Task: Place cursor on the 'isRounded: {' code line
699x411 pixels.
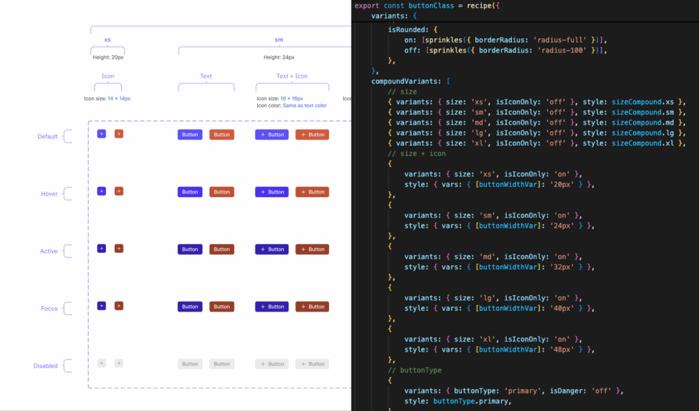Action: 413,30
